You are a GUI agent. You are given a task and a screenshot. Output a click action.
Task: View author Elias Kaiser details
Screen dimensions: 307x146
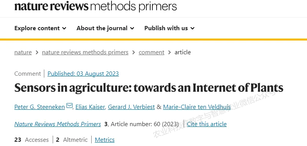point(90,107)
